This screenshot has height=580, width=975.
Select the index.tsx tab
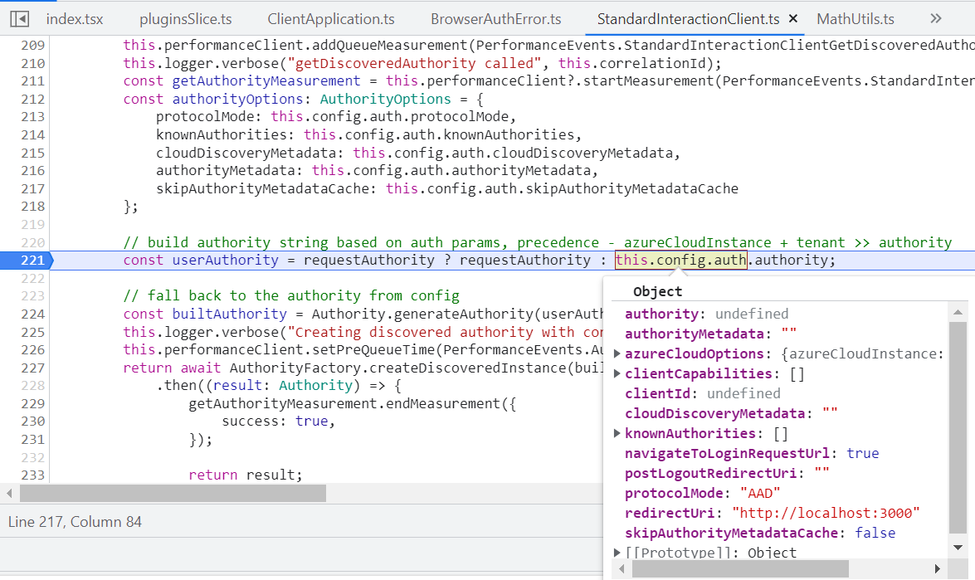coord(74,17)
